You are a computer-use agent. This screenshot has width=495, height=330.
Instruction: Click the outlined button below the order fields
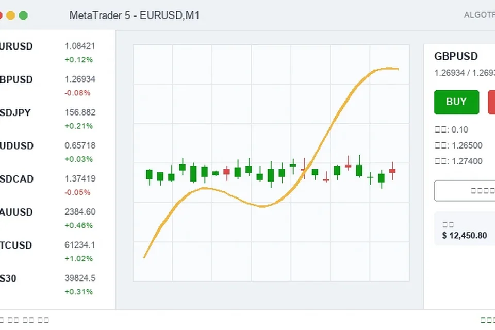pos(465,190)
